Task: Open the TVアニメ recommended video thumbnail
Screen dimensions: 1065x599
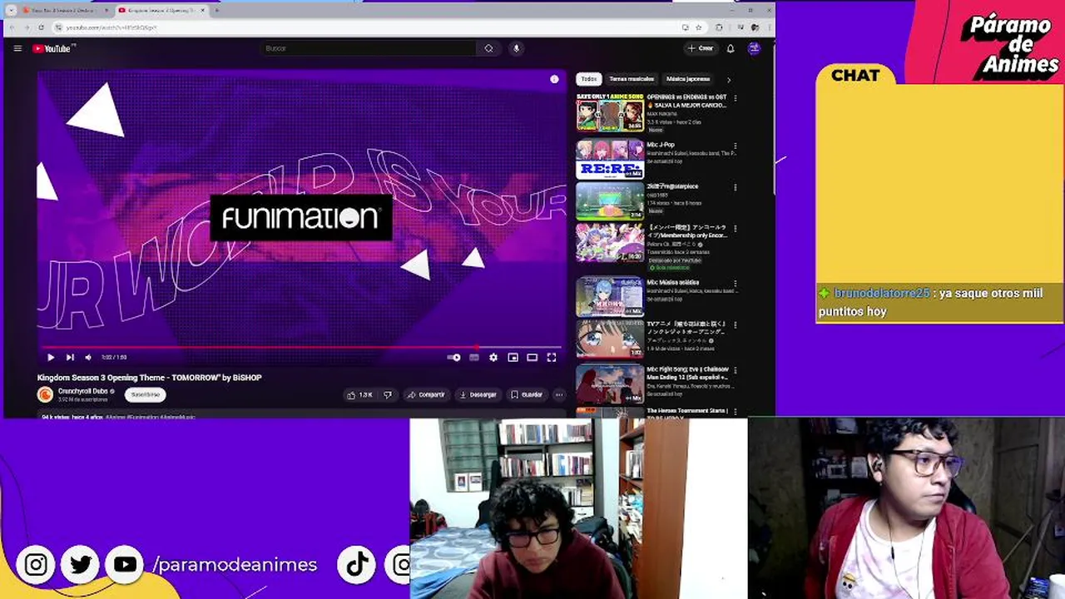Action: tap(610, 339)
